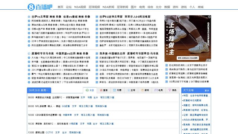Click 更多 in the 天下足球 panel
238x134 pixels.
tap(207, 90)
